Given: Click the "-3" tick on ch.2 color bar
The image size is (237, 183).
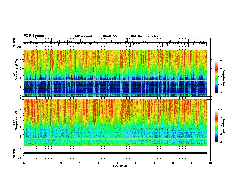Looking at the screenshot, I should coord(221,110).
